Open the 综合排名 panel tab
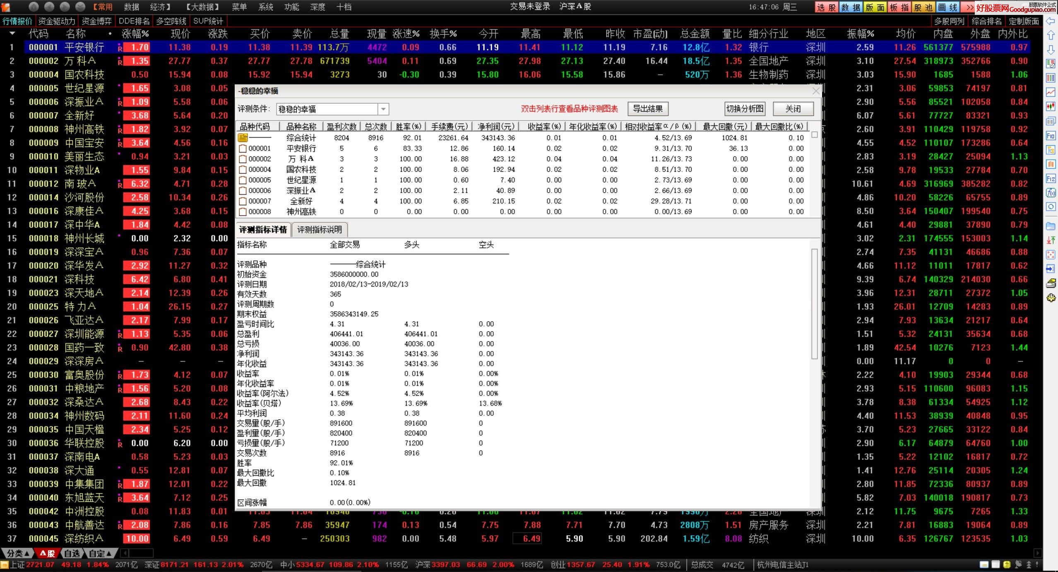 point(986,21)
